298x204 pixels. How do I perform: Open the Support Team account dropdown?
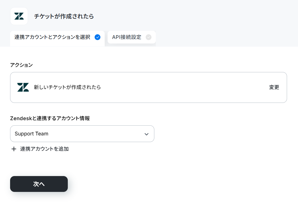click(x=82, y=134)
